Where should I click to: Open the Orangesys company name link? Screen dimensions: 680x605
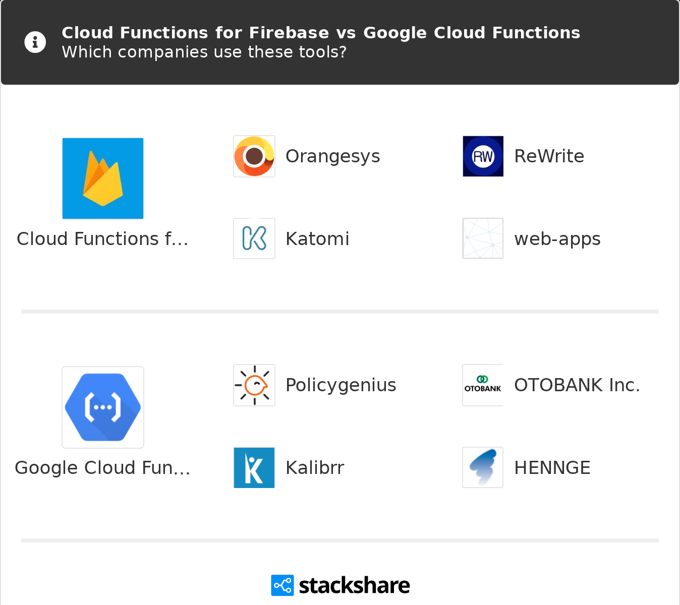pyautogui.click(x=332, y=156)
